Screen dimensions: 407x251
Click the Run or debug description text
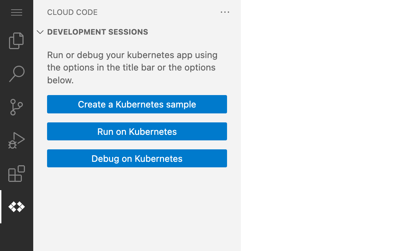tap(132, 68)
